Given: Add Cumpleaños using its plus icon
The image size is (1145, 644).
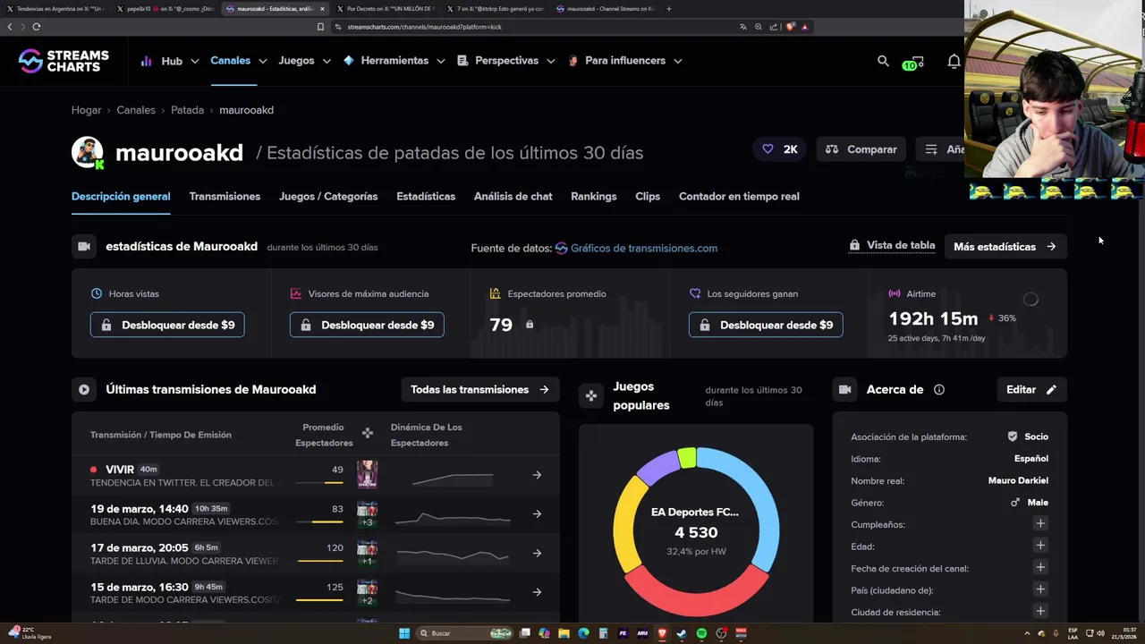Looking at the screenshot, I should click(x=1039, y=523).
